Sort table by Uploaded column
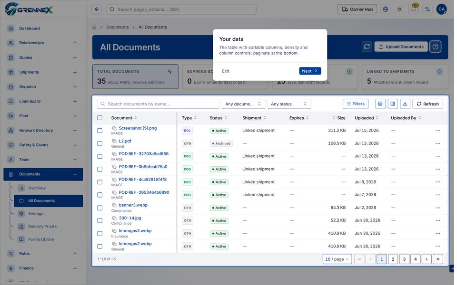 pos(367,118)
